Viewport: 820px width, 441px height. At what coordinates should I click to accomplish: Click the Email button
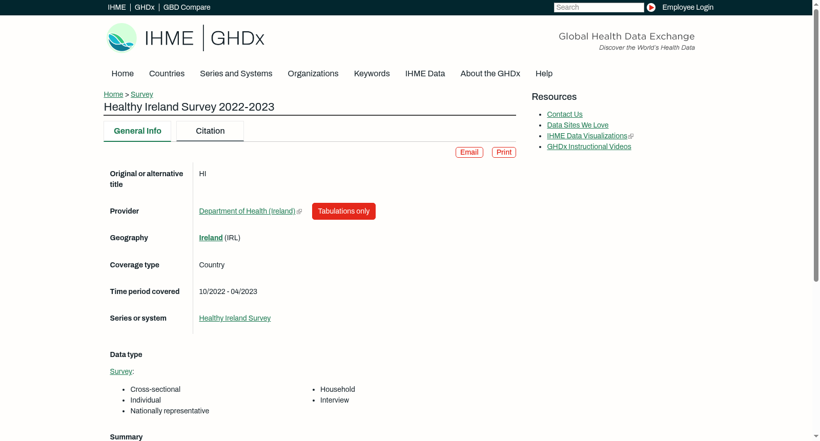coord(469,152)
